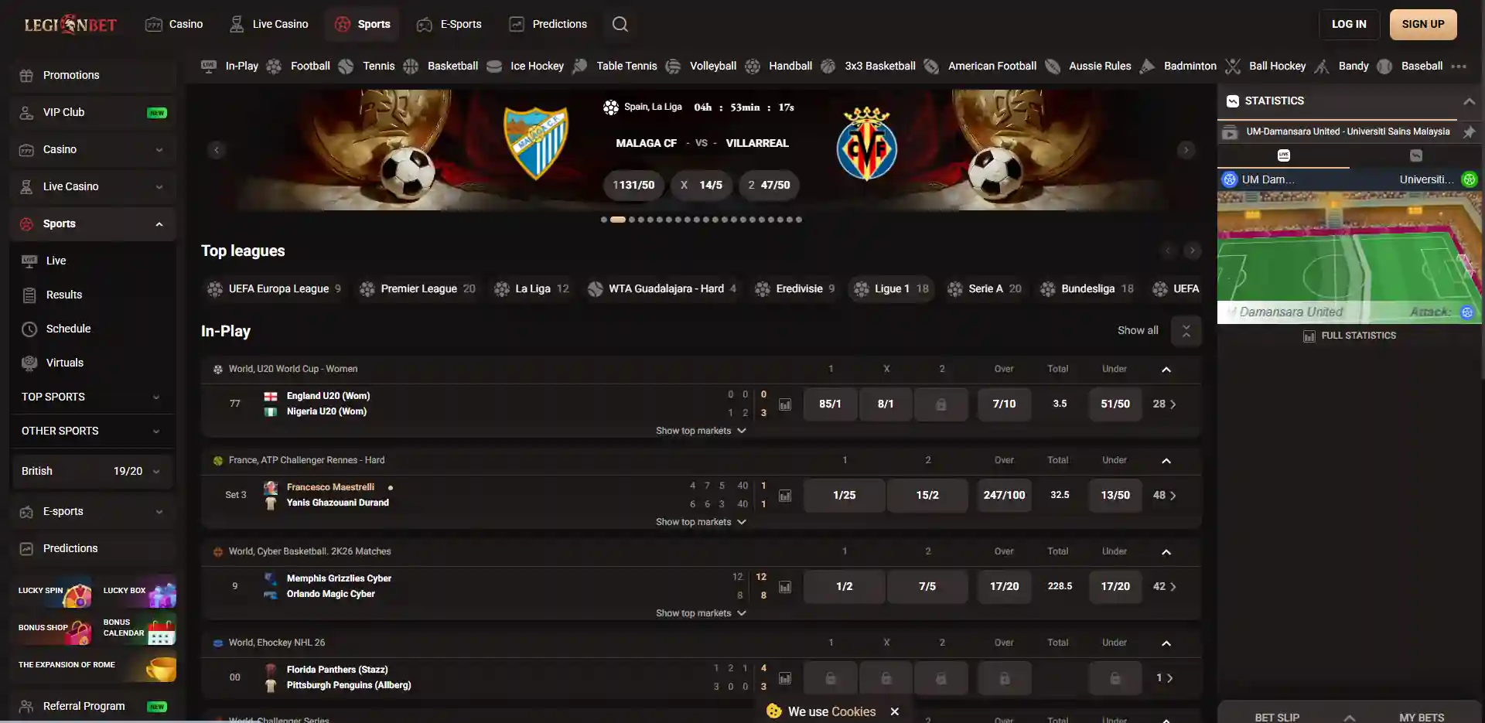Collapse the Statistics panel

[1469, 101]
